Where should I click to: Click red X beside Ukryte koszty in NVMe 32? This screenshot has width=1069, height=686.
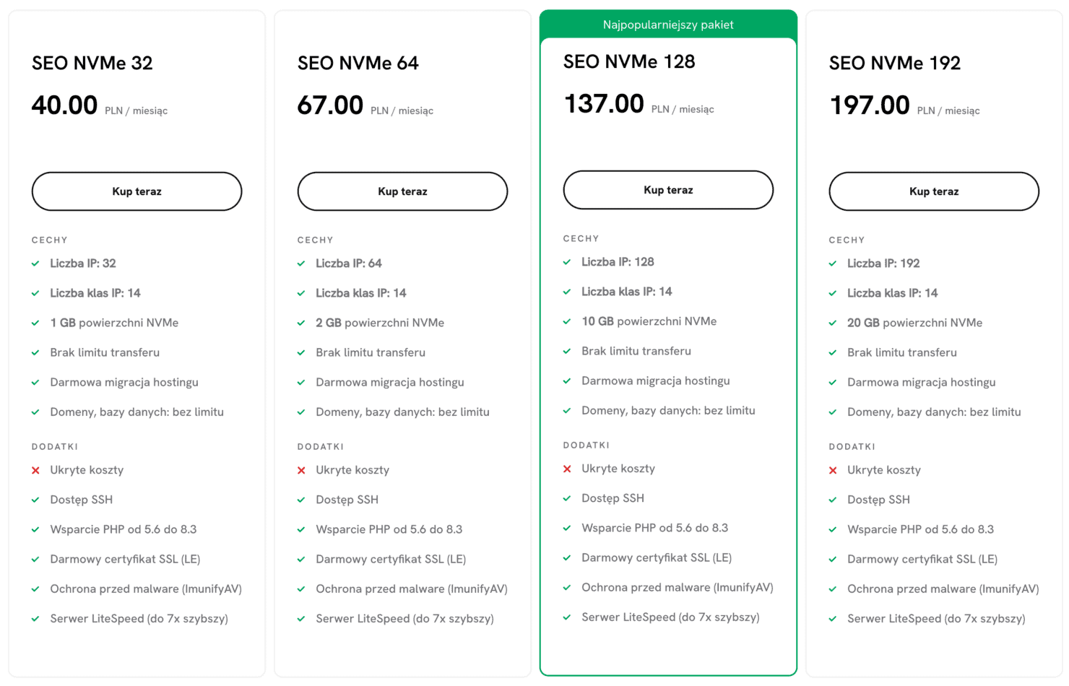35,470
